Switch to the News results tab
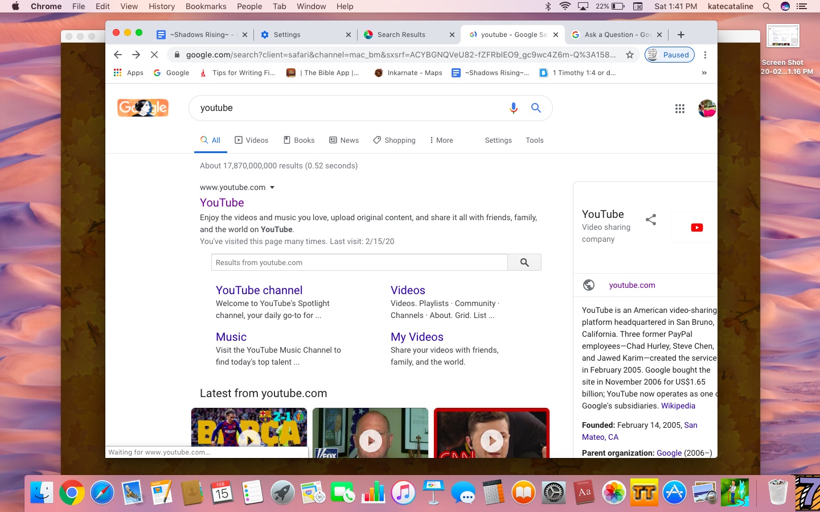820x512 pixels. point(344,140)
